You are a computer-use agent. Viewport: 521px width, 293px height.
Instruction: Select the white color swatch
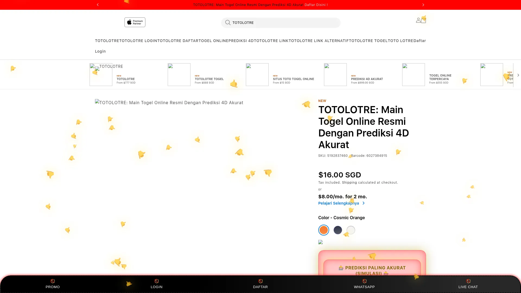pos(351,230)
